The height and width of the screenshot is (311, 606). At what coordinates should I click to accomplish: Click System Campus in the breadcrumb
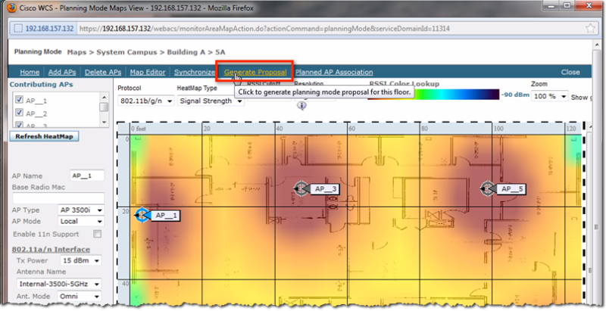(x=127, y=52)
